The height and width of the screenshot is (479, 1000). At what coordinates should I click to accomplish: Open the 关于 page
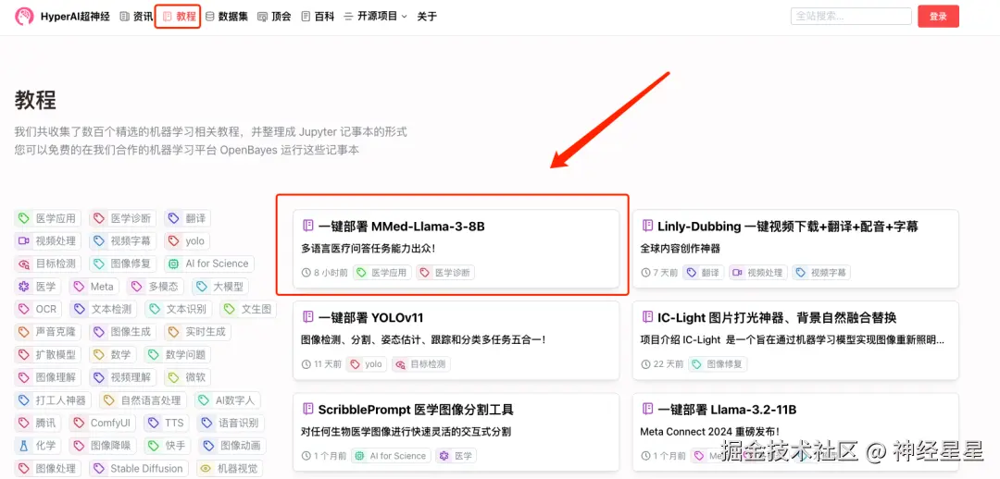(427, 17)
